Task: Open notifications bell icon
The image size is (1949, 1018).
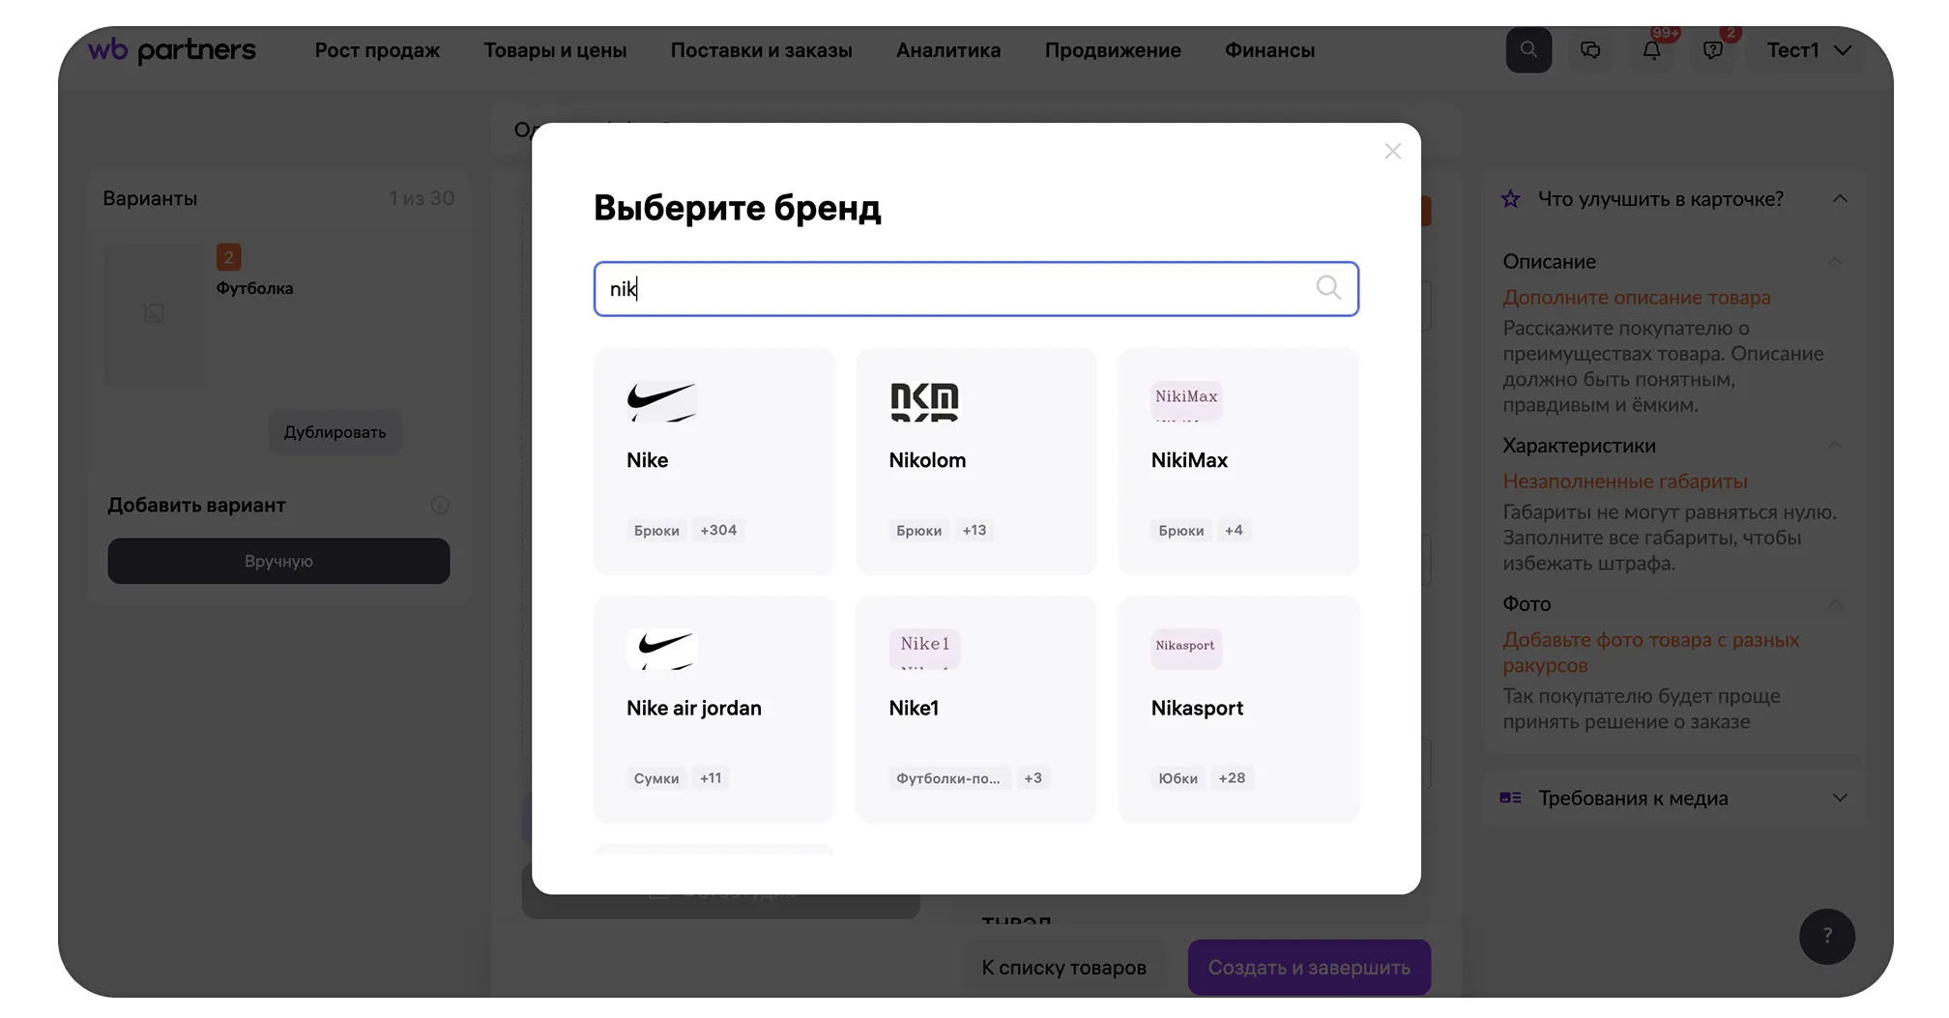Action: tap(1651, 50)
